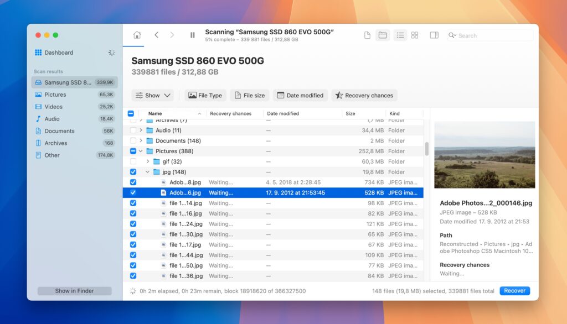Toggle the preview sidebar panel
This screenshot has width=567, height=324.
[x=434, y=35]
